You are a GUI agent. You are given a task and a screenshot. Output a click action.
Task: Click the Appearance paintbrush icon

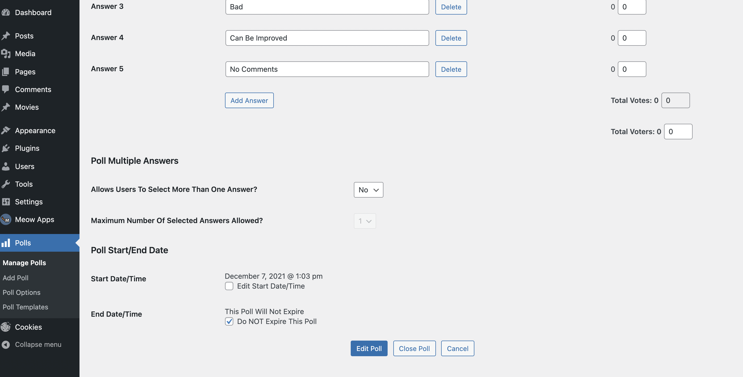coord(6,131)
